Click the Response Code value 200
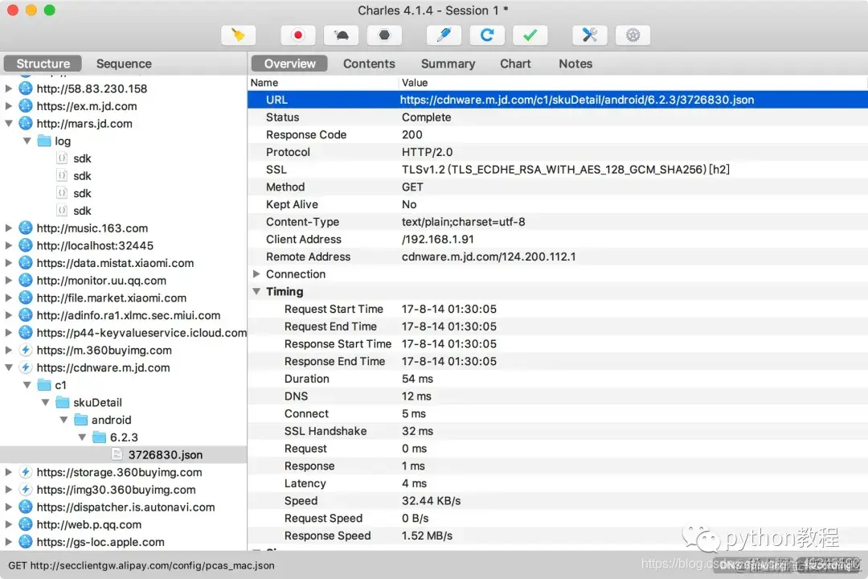The height and width of the screenshot is (579, 868). tap(411, 134)
